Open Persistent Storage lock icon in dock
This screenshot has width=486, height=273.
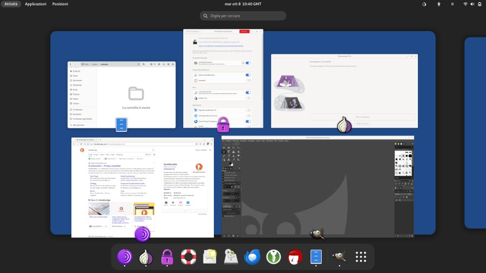tap(167, 256)
